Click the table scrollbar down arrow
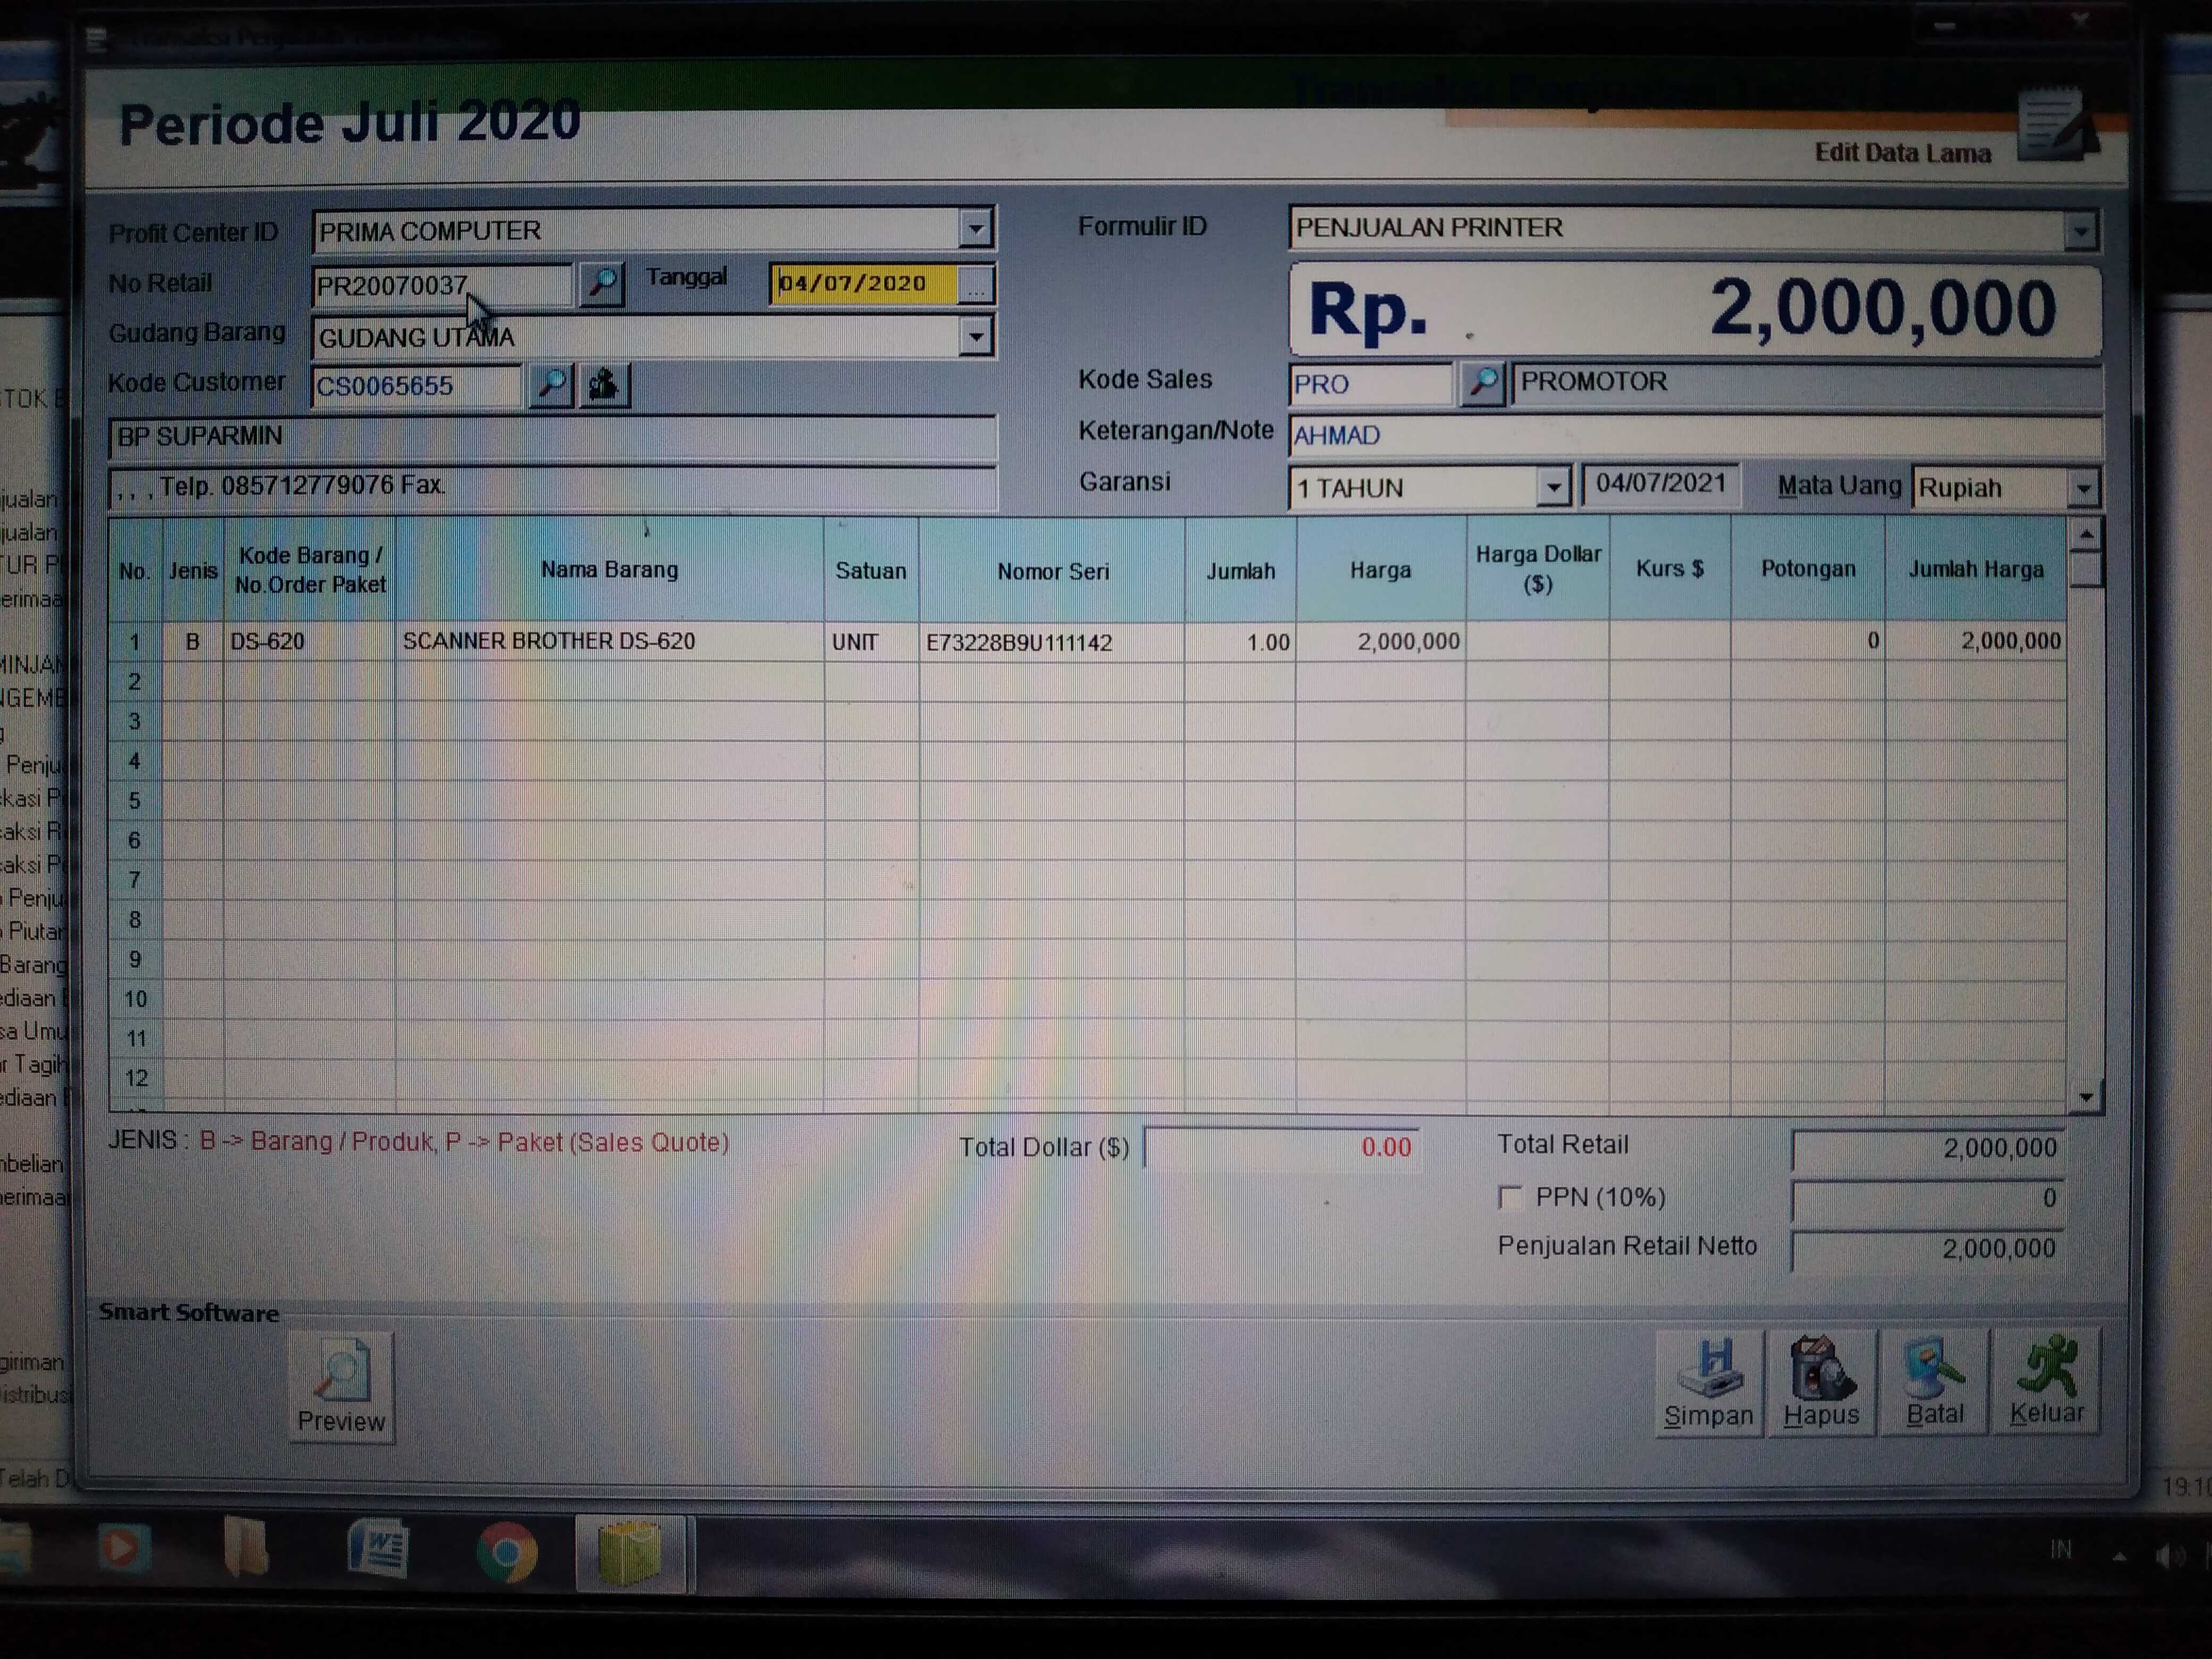The image size is (2212, 1659). [2086, 1097]
